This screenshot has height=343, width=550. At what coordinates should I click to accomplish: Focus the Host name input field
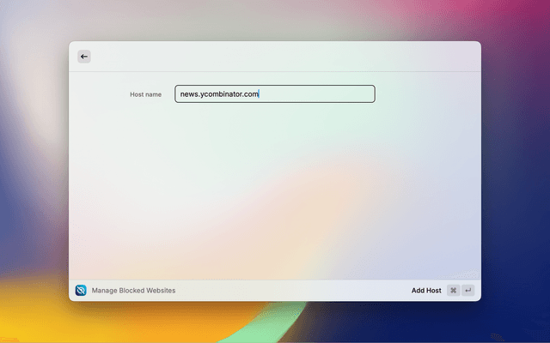pyautogui.click(x=274, y=94)
